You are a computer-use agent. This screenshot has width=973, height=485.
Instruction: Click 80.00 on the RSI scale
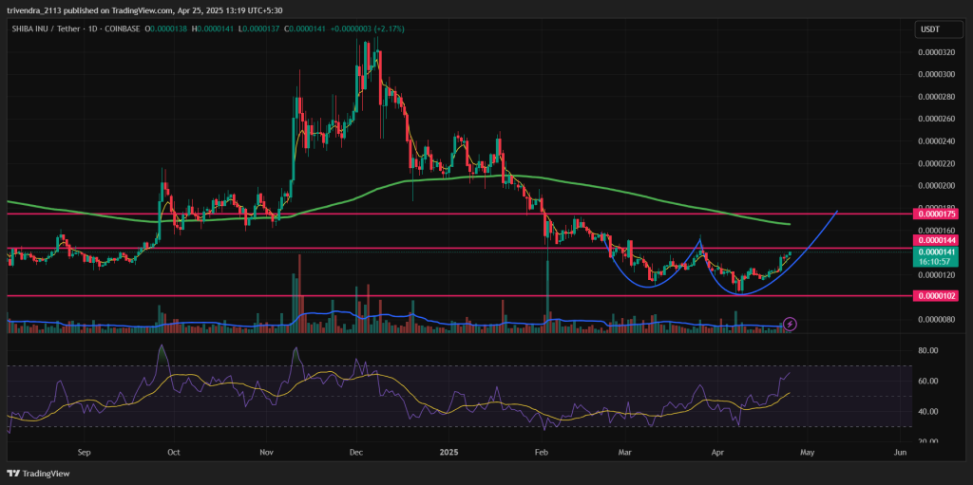[x=926, y=350]
